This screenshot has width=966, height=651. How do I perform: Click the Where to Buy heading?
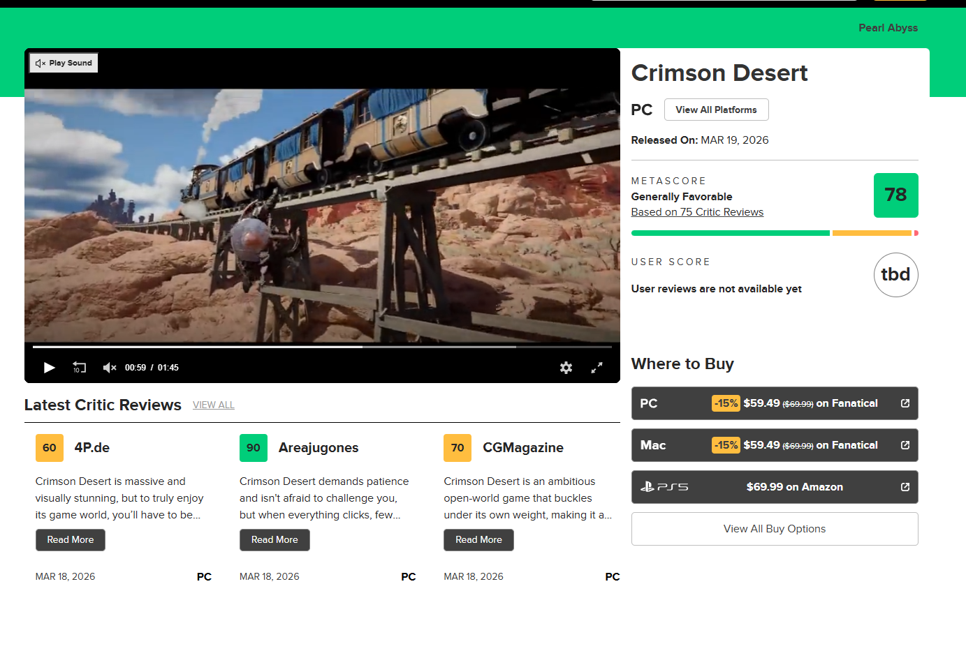tap(682, 364)
